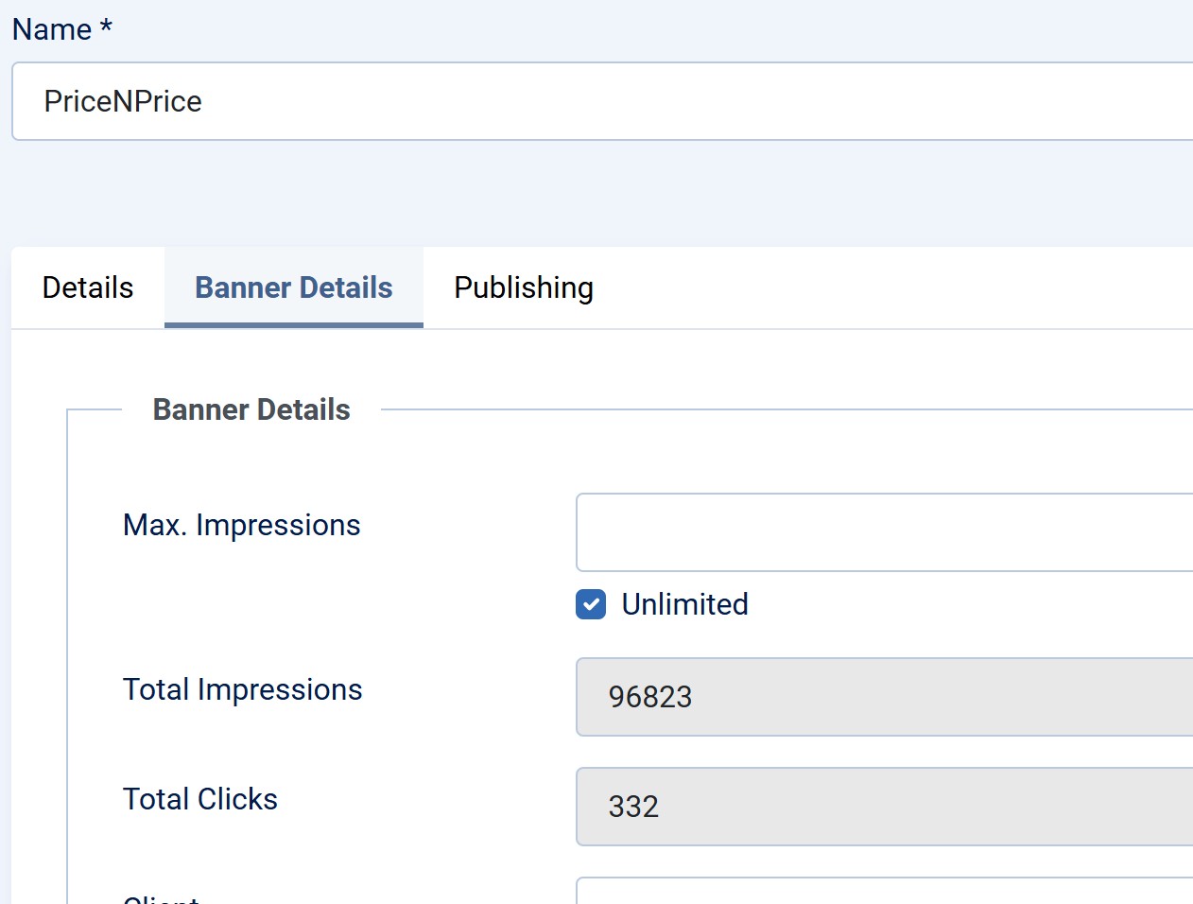Click the Name field label
Screen dimensions: 1193x904
point(52,29)
